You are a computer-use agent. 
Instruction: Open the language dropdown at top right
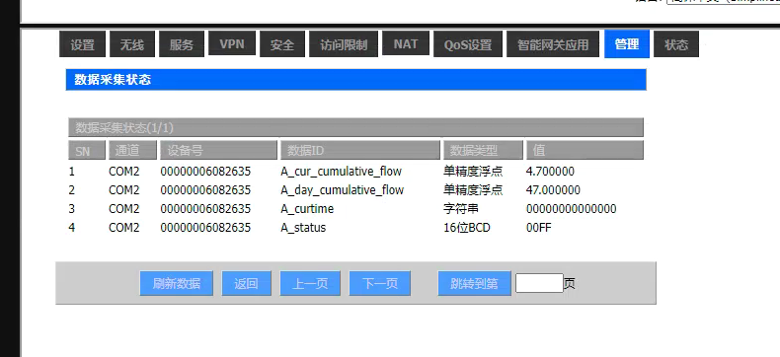click(x=723, y=2)
